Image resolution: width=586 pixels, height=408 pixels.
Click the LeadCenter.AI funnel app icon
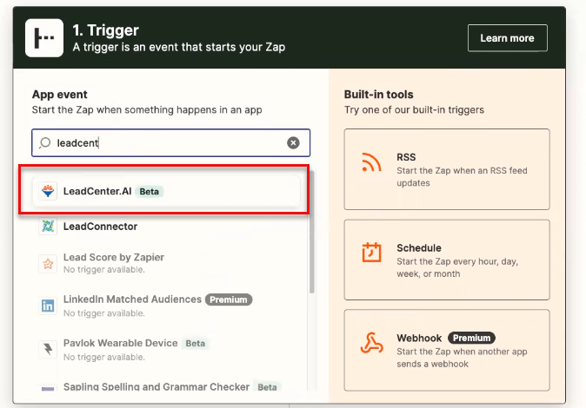tap(48, 191)
